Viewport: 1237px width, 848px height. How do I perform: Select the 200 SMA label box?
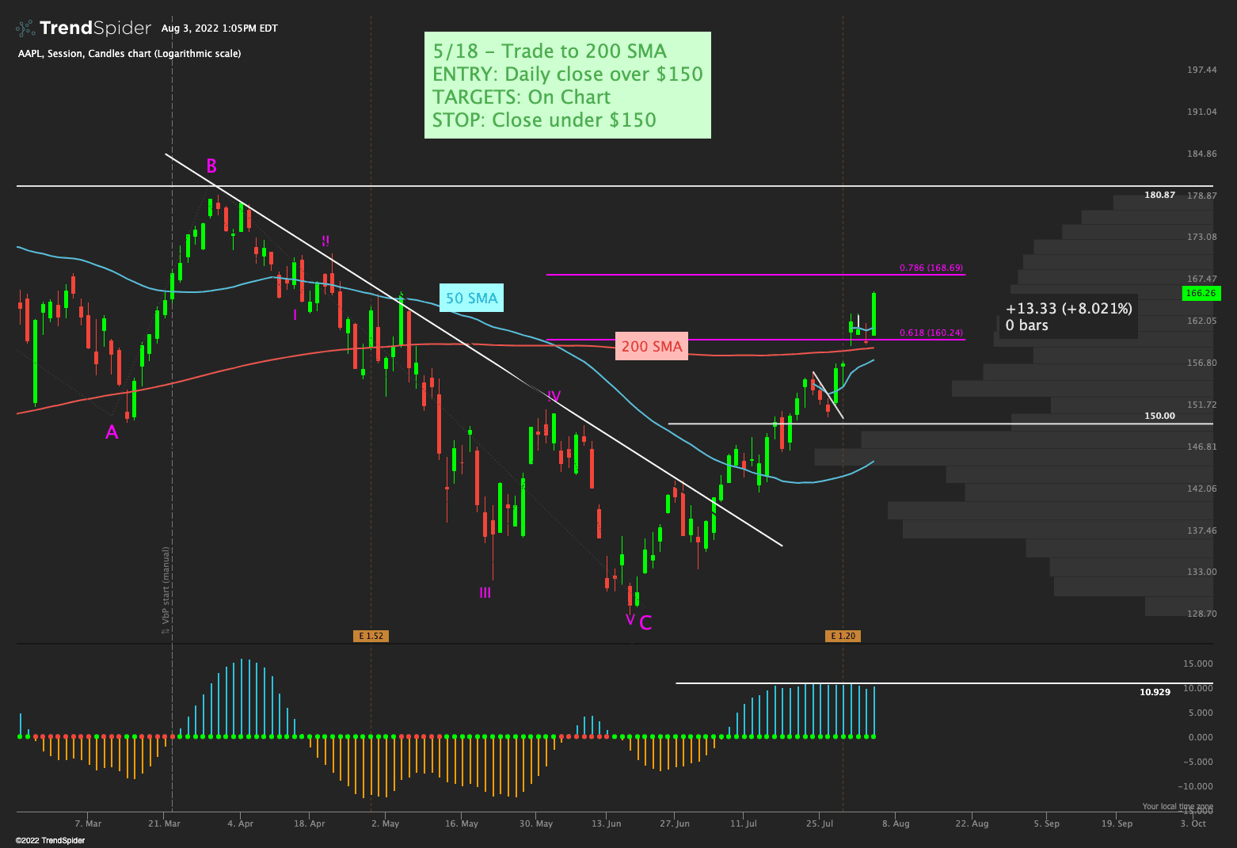tap(651, 346)
